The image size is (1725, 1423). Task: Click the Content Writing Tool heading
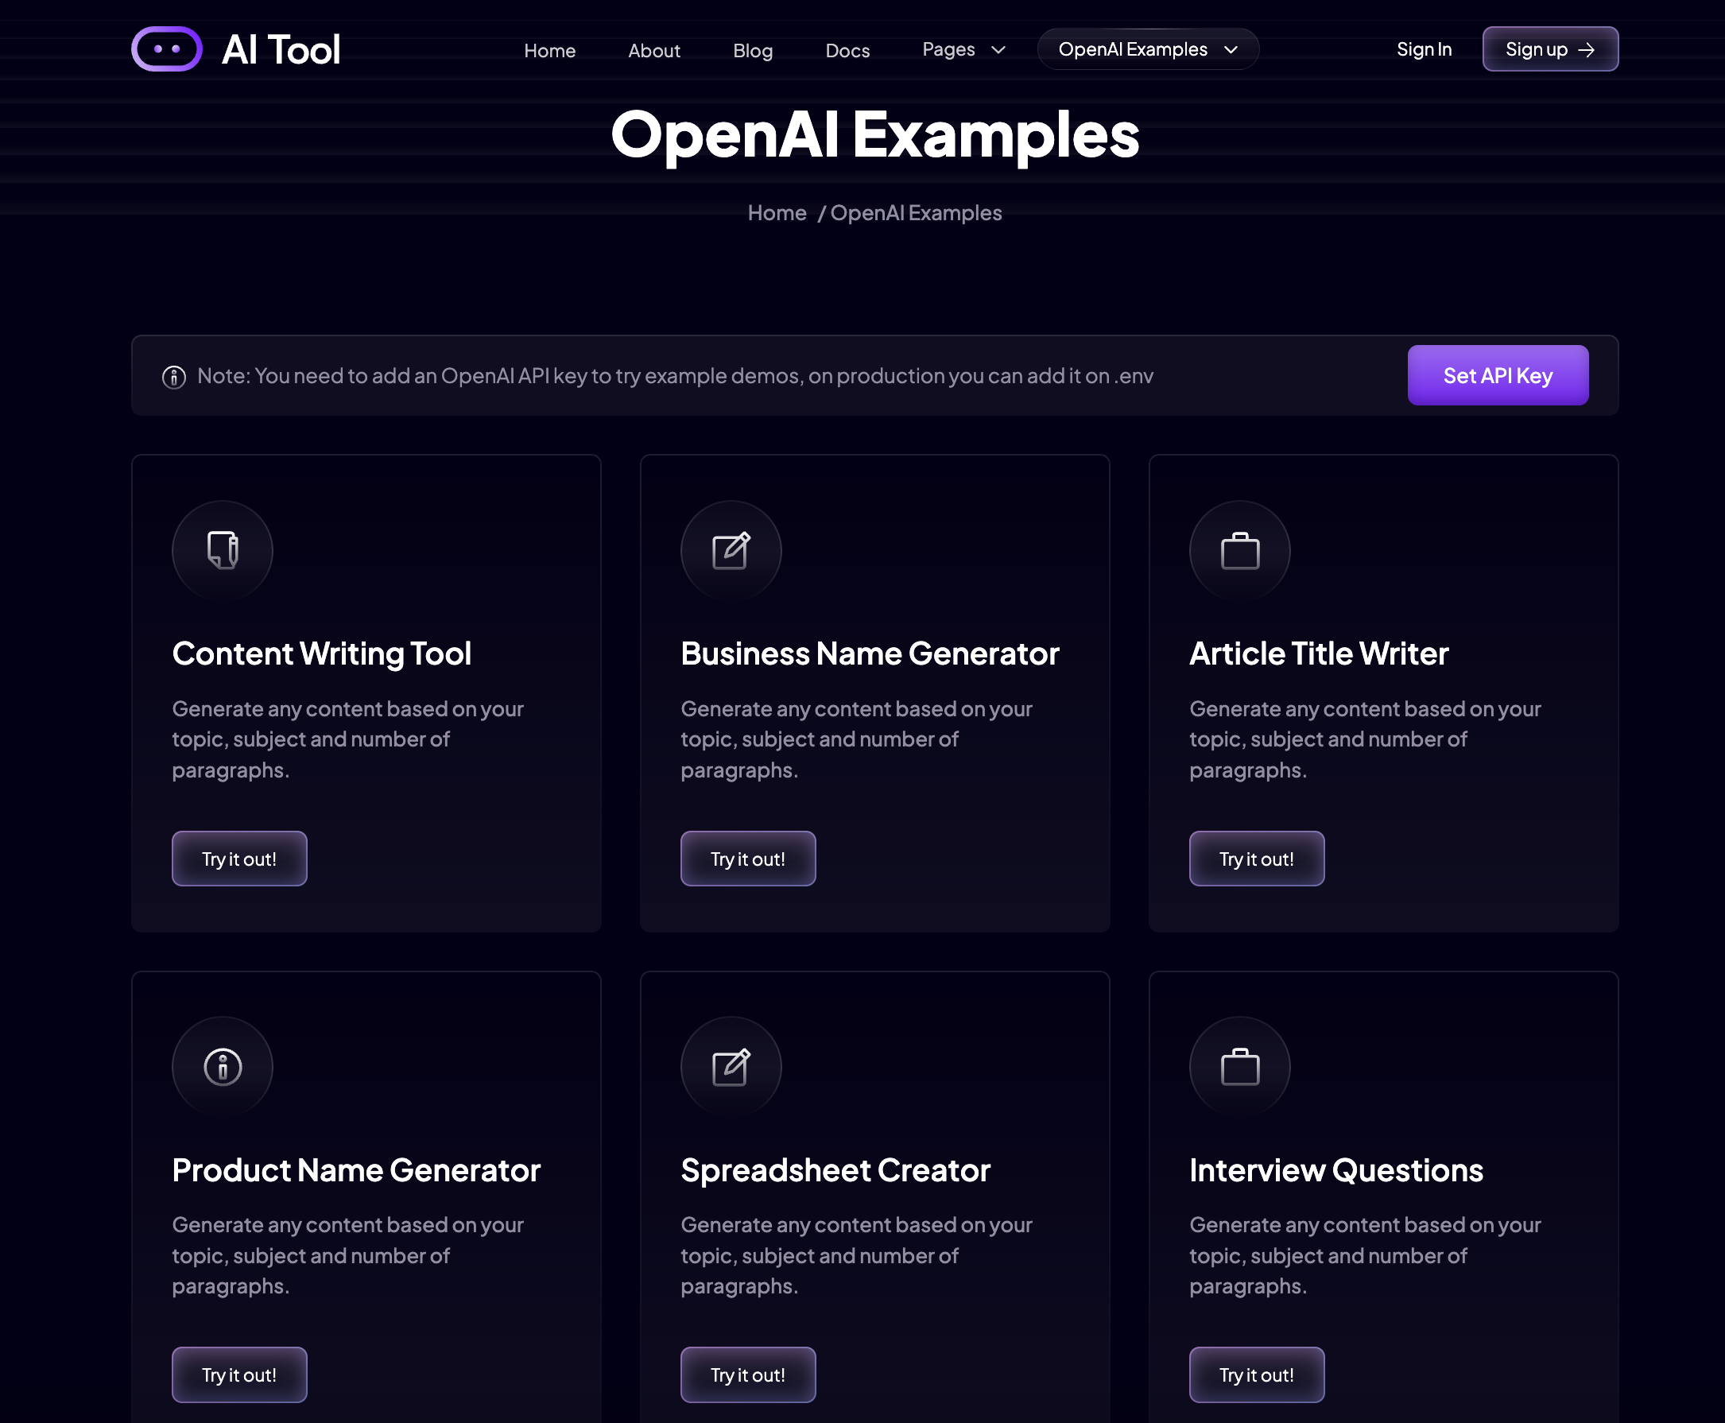point(321,654)
